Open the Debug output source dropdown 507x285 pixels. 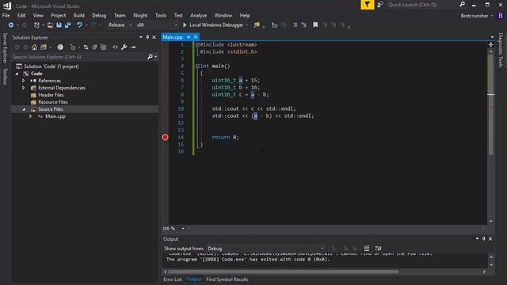(265, 249)
